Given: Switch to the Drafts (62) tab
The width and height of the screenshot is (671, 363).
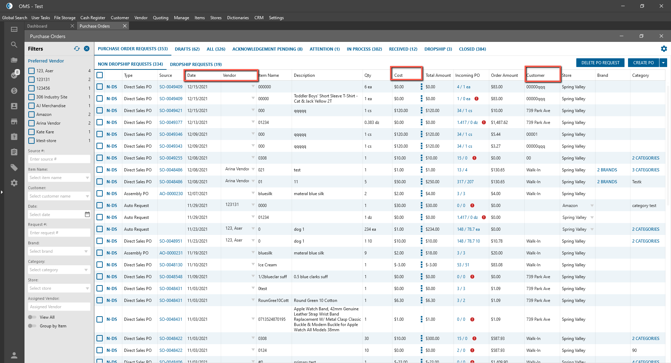Looking at the screenshot, I should coord(187,49).
